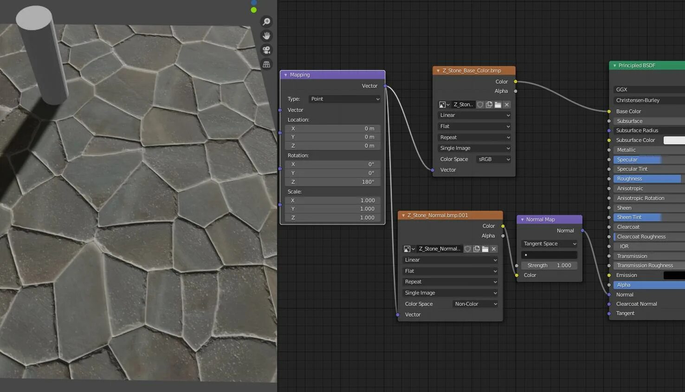Open the sRGB Color Space dropdown
Screen dimensions: 685x392
pyautogui.click(x=494, y=159)
